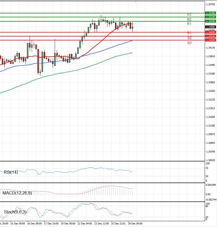This screenshot has height=227, width=217.
Task: Select the 1.35090 green price tag
Action: click(210, 21)
